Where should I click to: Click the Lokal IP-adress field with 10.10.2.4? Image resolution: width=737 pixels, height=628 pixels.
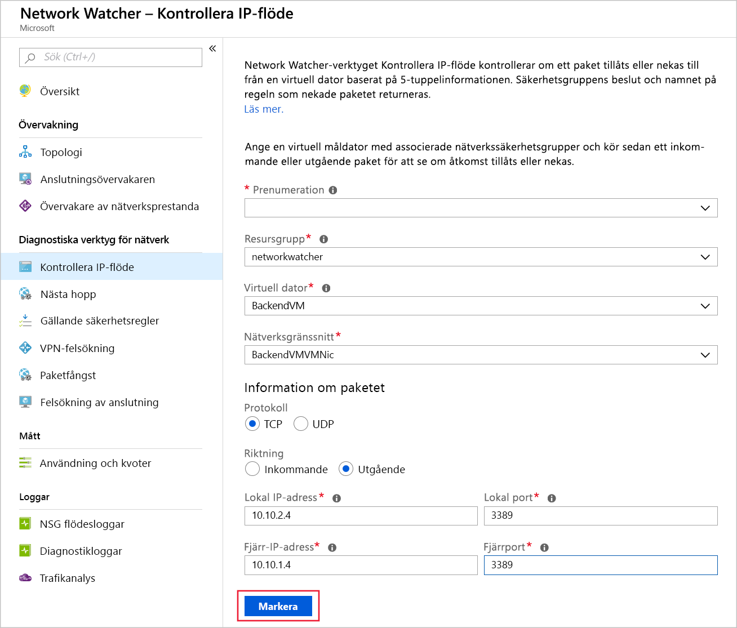[x=361, y=516]
